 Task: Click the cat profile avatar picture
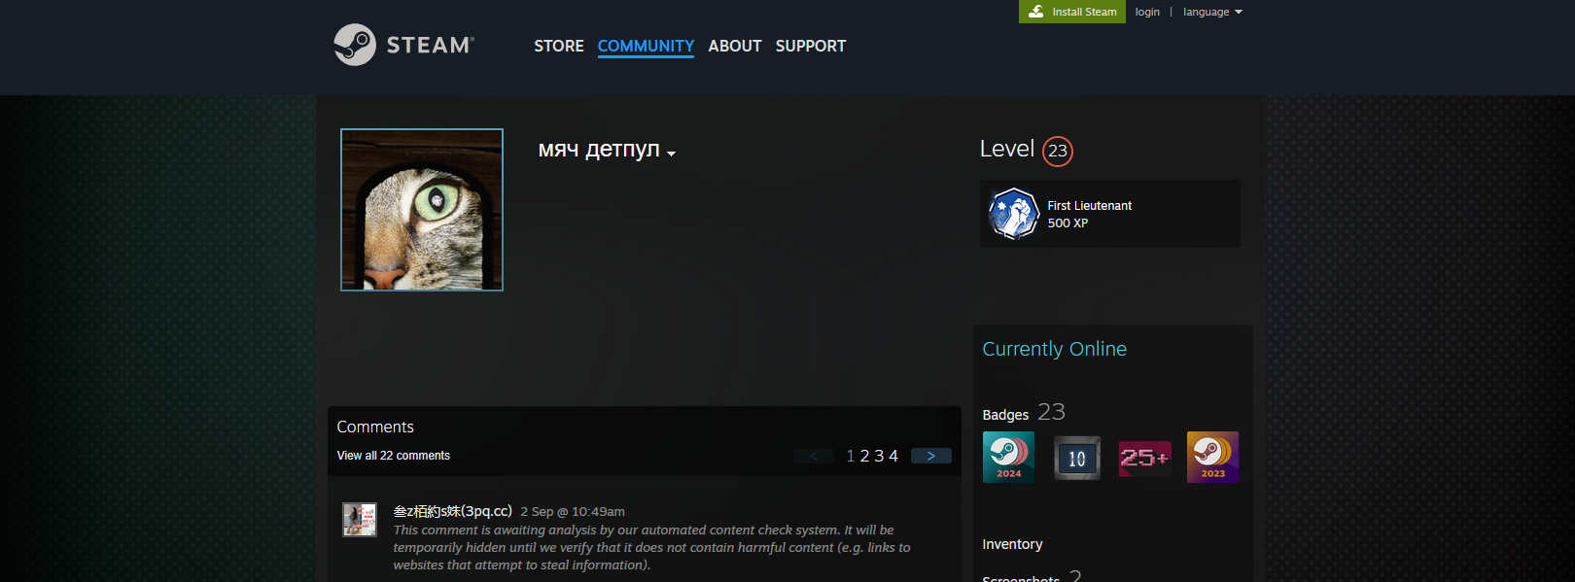pos(422,210)
